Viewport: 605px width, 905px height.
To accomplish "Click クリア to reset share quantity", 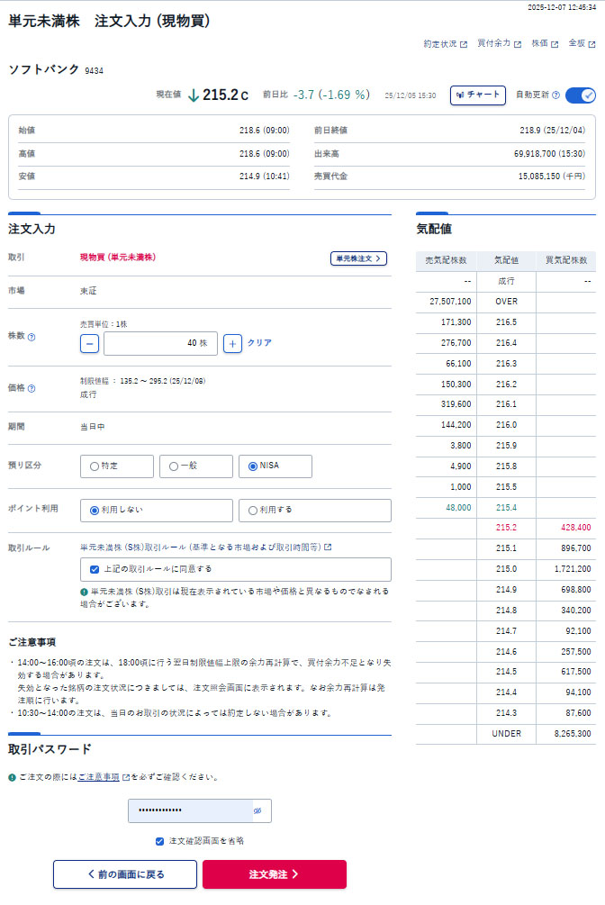I will [x=259, y=343].
